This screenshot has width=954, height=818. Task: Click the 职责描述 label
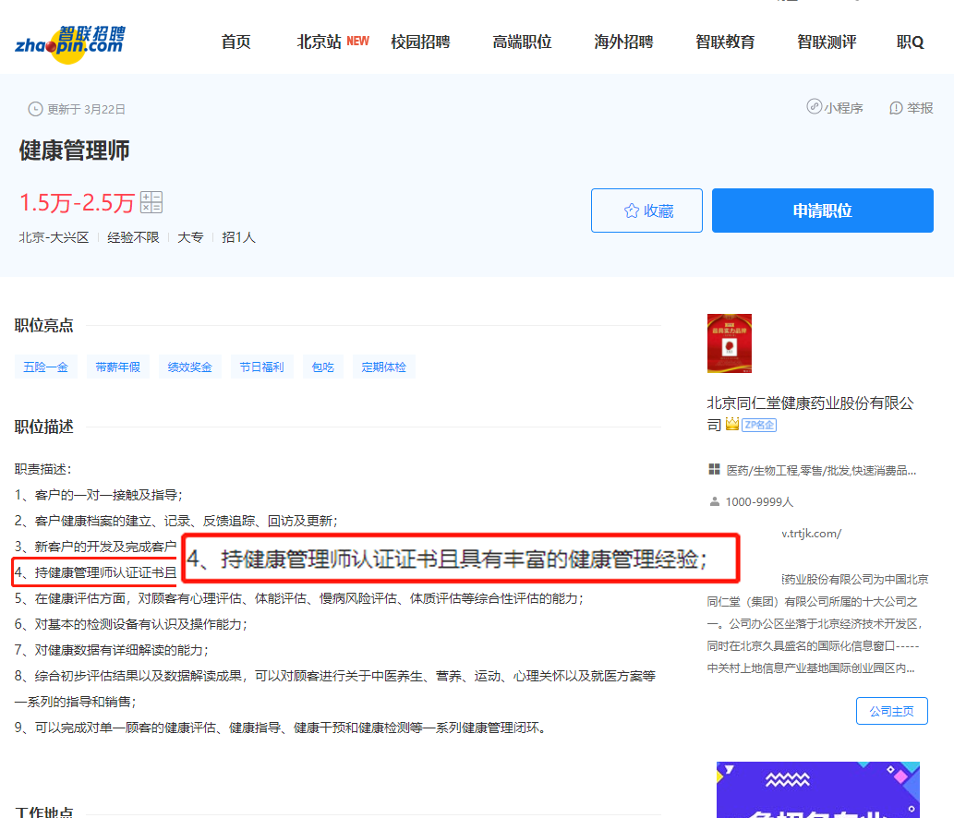(43, 469)
